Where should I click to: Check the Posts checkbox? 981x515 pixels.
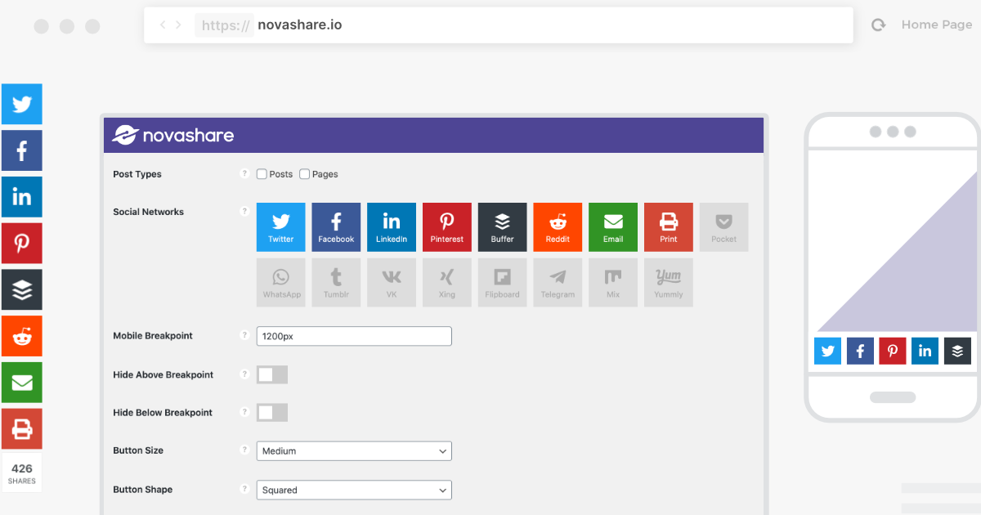coord(262,174)
